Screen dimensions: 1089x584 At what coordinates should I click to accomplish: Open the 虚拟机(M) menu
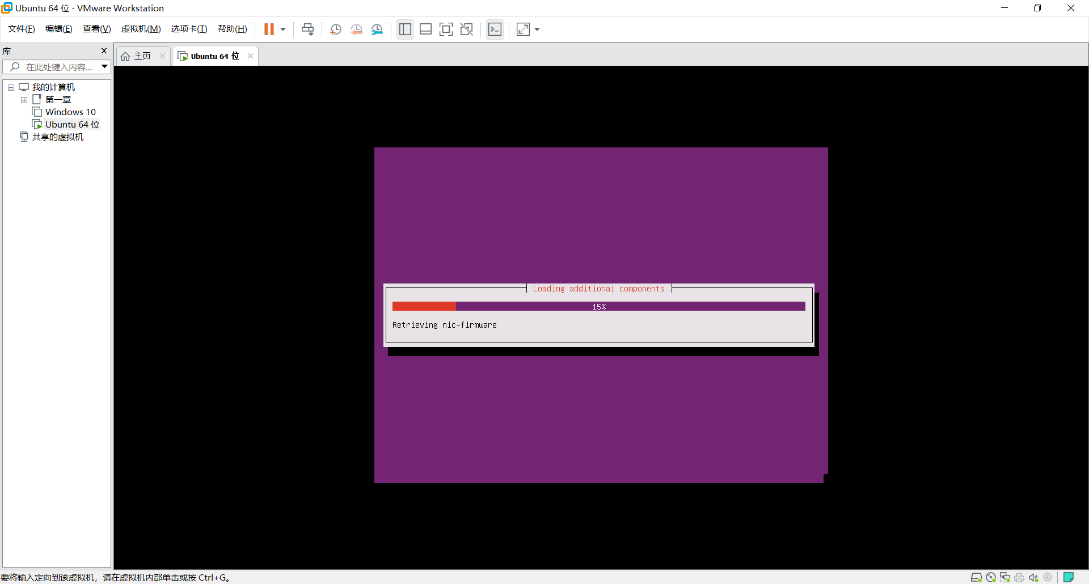(x=141, y=29)
